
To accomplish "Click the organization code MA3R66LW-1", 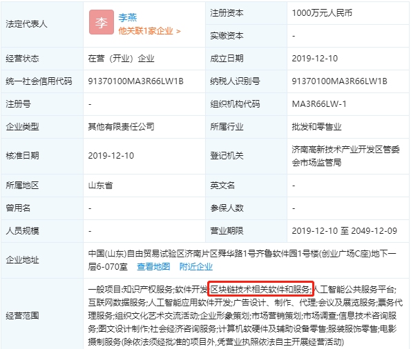I will click(319, 104).
